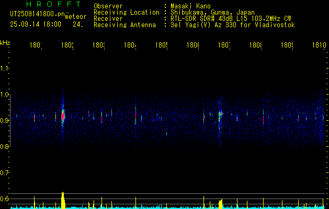Click the 1802 time axis label
Image resolution: width=329 pixels, height=209 pixels.
[67, 45]
